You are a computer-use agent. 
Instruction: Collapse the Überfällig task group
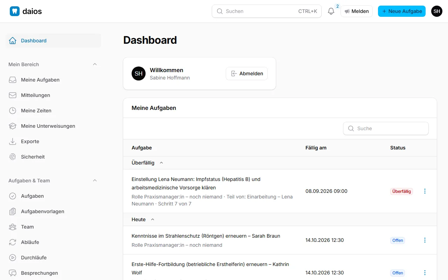tap(161, 163)
